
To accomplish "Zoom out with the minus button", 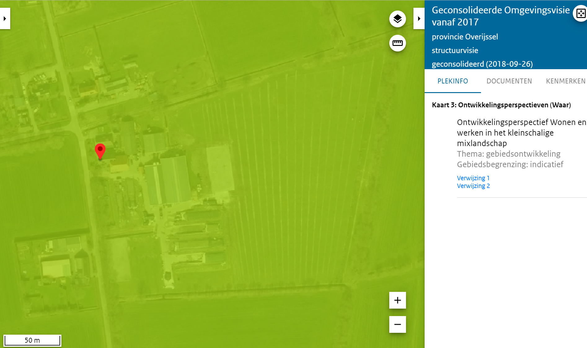I will coord(398,324).
